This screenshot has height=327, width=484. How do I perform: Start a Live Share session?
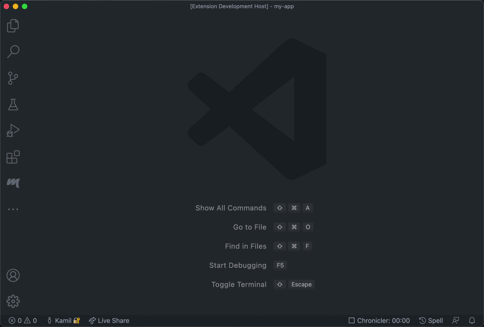point(109,321)
